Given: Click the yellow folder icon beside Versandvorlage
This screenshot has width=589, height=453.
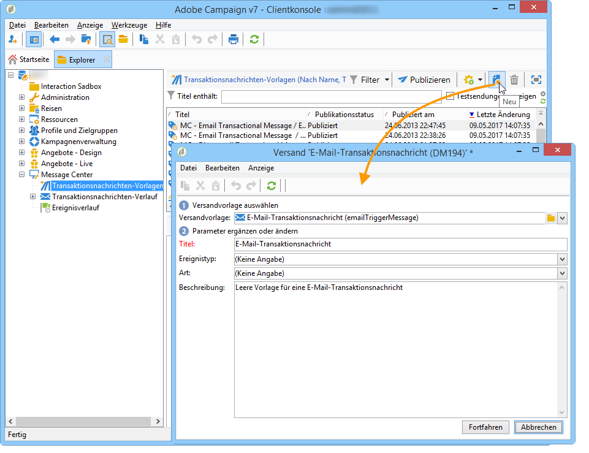Looking at the screenshot, I should pos(550,218).
